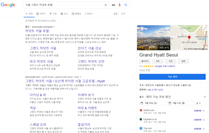Click the 웹사이트 (Website) button
The height and width of the screenshot is (133, 209).
(145, 61)
